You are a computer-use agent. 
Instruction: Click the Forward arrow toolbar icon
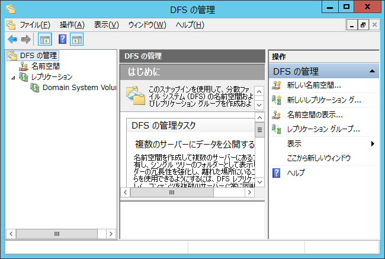(x=26, y=39)
